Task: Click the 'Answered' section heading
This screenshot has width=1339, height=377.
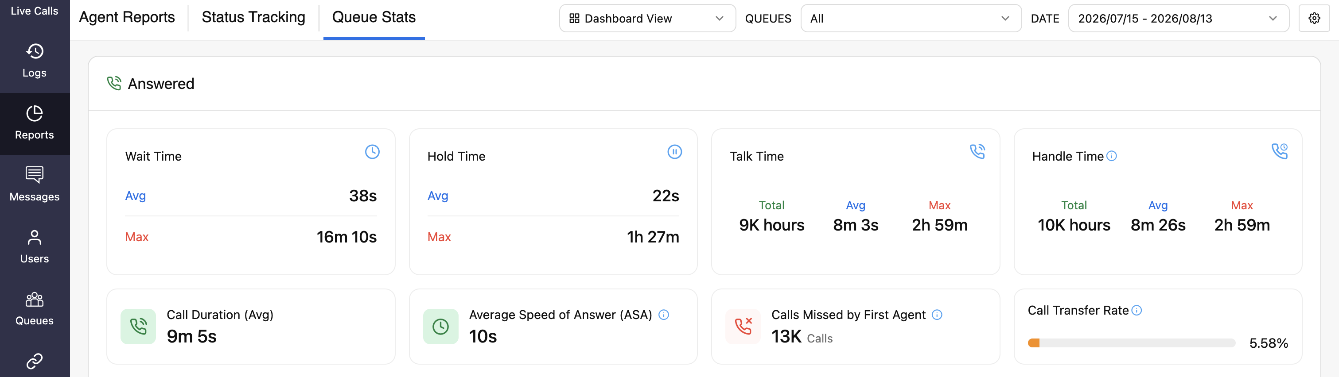Action: 161,84
